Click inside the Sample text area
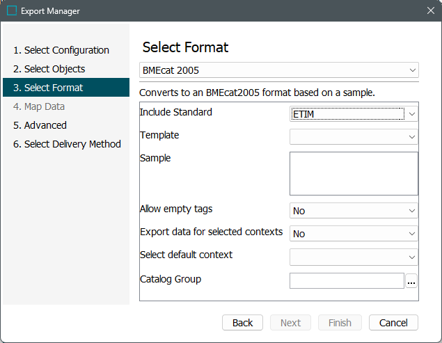 [x=354, y=173]
